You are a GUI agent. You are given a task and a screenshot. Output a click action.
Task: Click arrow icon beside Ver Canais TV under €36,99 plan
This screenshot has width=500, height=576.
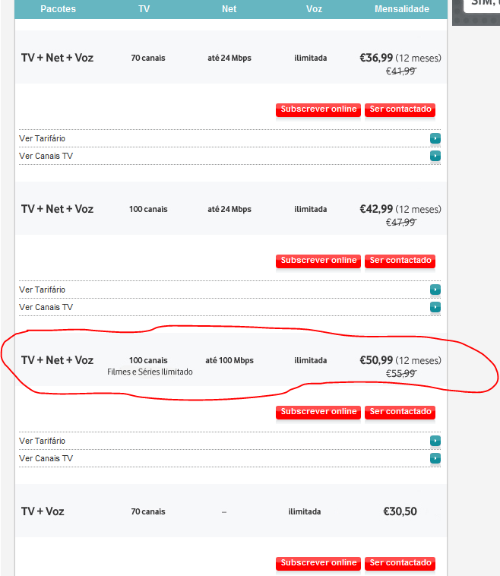tap(435, 156)
